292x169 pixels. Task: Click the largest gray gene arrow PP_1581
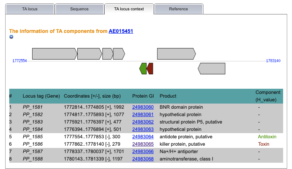point(54,54)
